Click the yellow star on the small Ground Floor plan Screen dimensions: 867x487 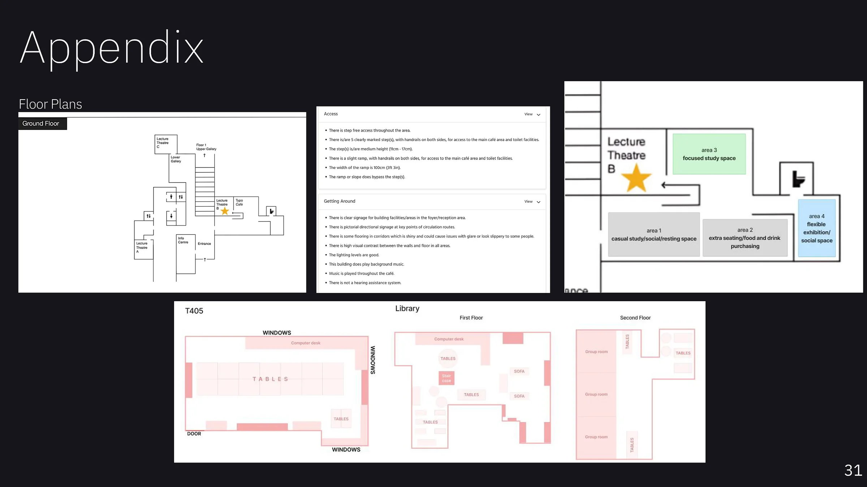click(225, 211)
